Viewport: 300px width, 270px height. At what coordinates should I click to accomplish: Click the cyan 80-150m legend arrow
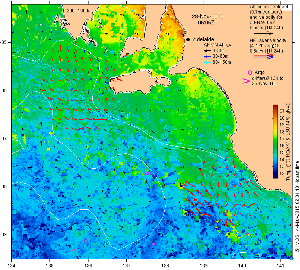coord(207,62)
